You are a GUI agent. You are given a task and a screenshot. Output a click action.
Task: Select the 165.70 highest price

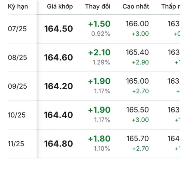(137, 138)
